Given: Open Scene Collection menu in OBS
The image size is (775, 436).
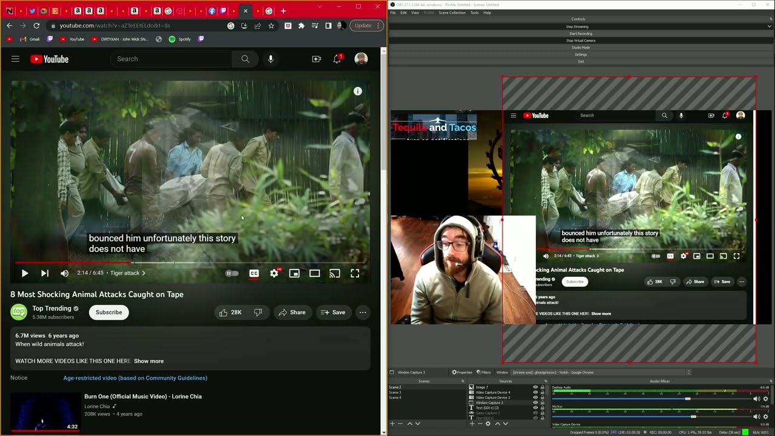Looking at the screenshot, I should [x=452, y=13].
